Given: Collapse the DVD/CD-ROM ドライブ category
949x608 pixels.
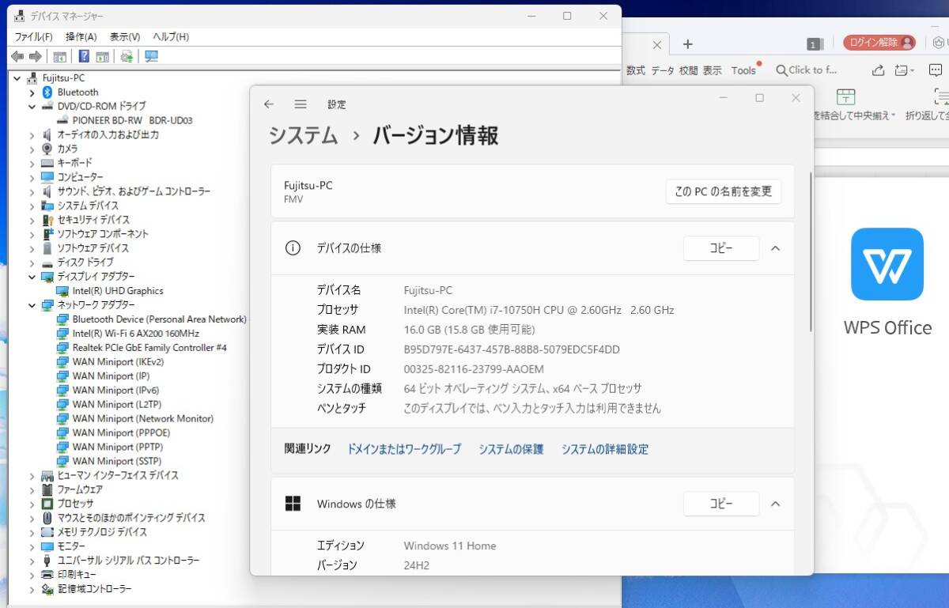Looking at the screenshot, I should pos(32,107).
